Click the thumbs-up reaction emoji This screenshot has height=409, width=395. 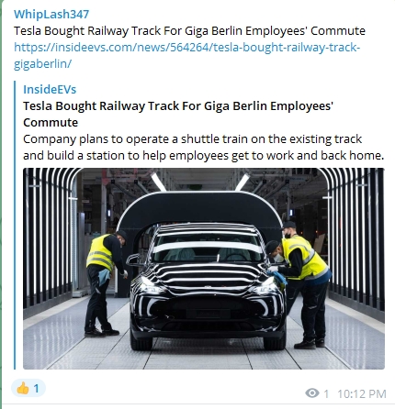(x=23, y=389)
